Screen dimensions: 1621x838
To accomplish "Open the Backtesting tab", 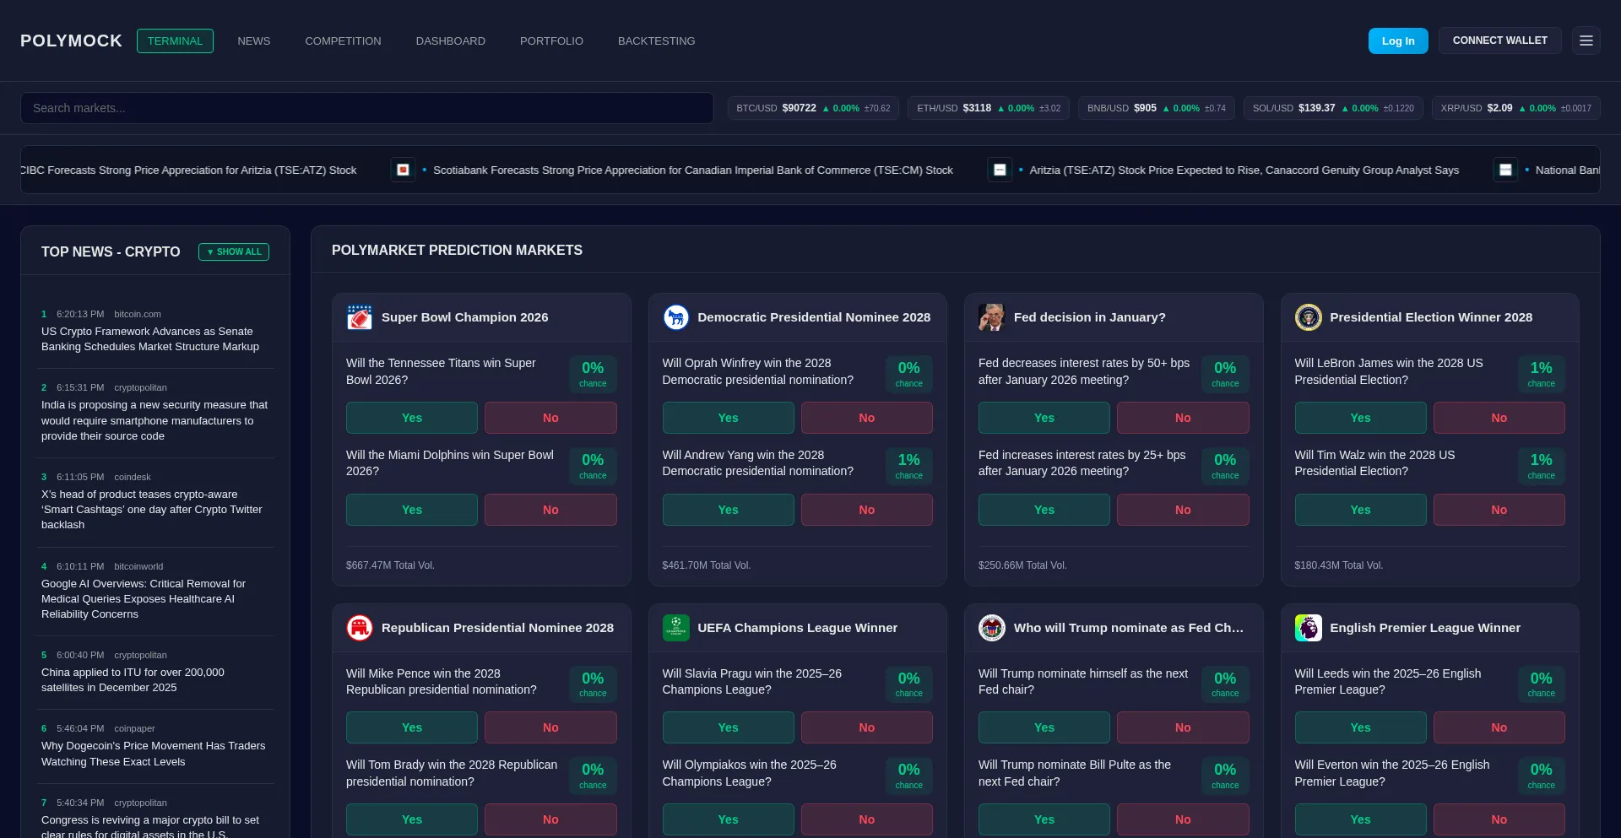I will click(x=656, y=41).
